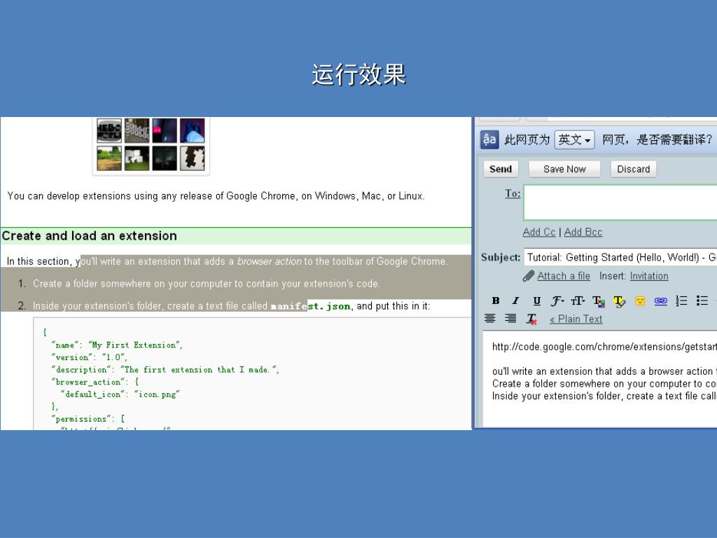Click the green landscape thumbnail
The image size is (717, 538).
pyautogui.click(x=109, y=158)
